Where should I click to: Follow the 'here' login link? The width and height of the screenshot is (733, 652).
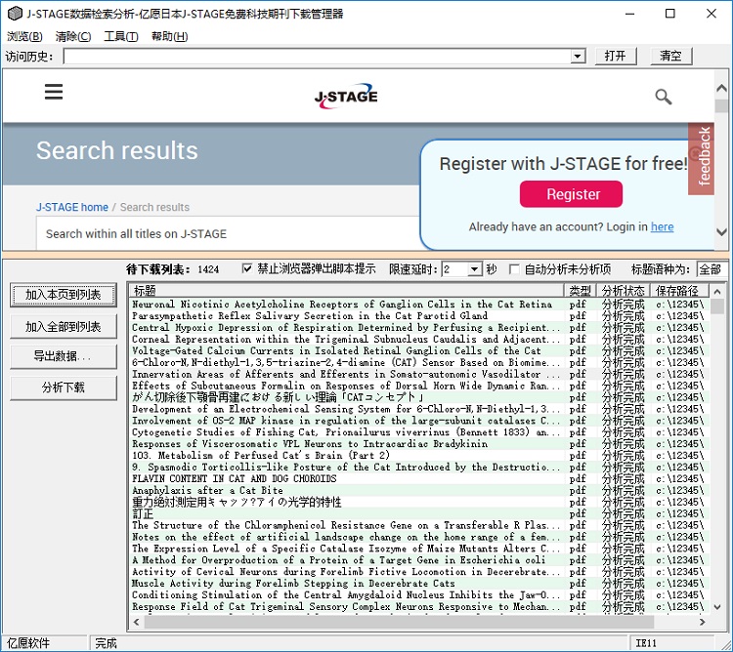(x=662, y=226)
